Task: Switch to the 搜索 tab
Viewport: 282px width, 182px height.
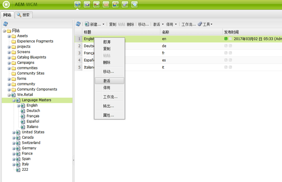Action: pos(23,15)
